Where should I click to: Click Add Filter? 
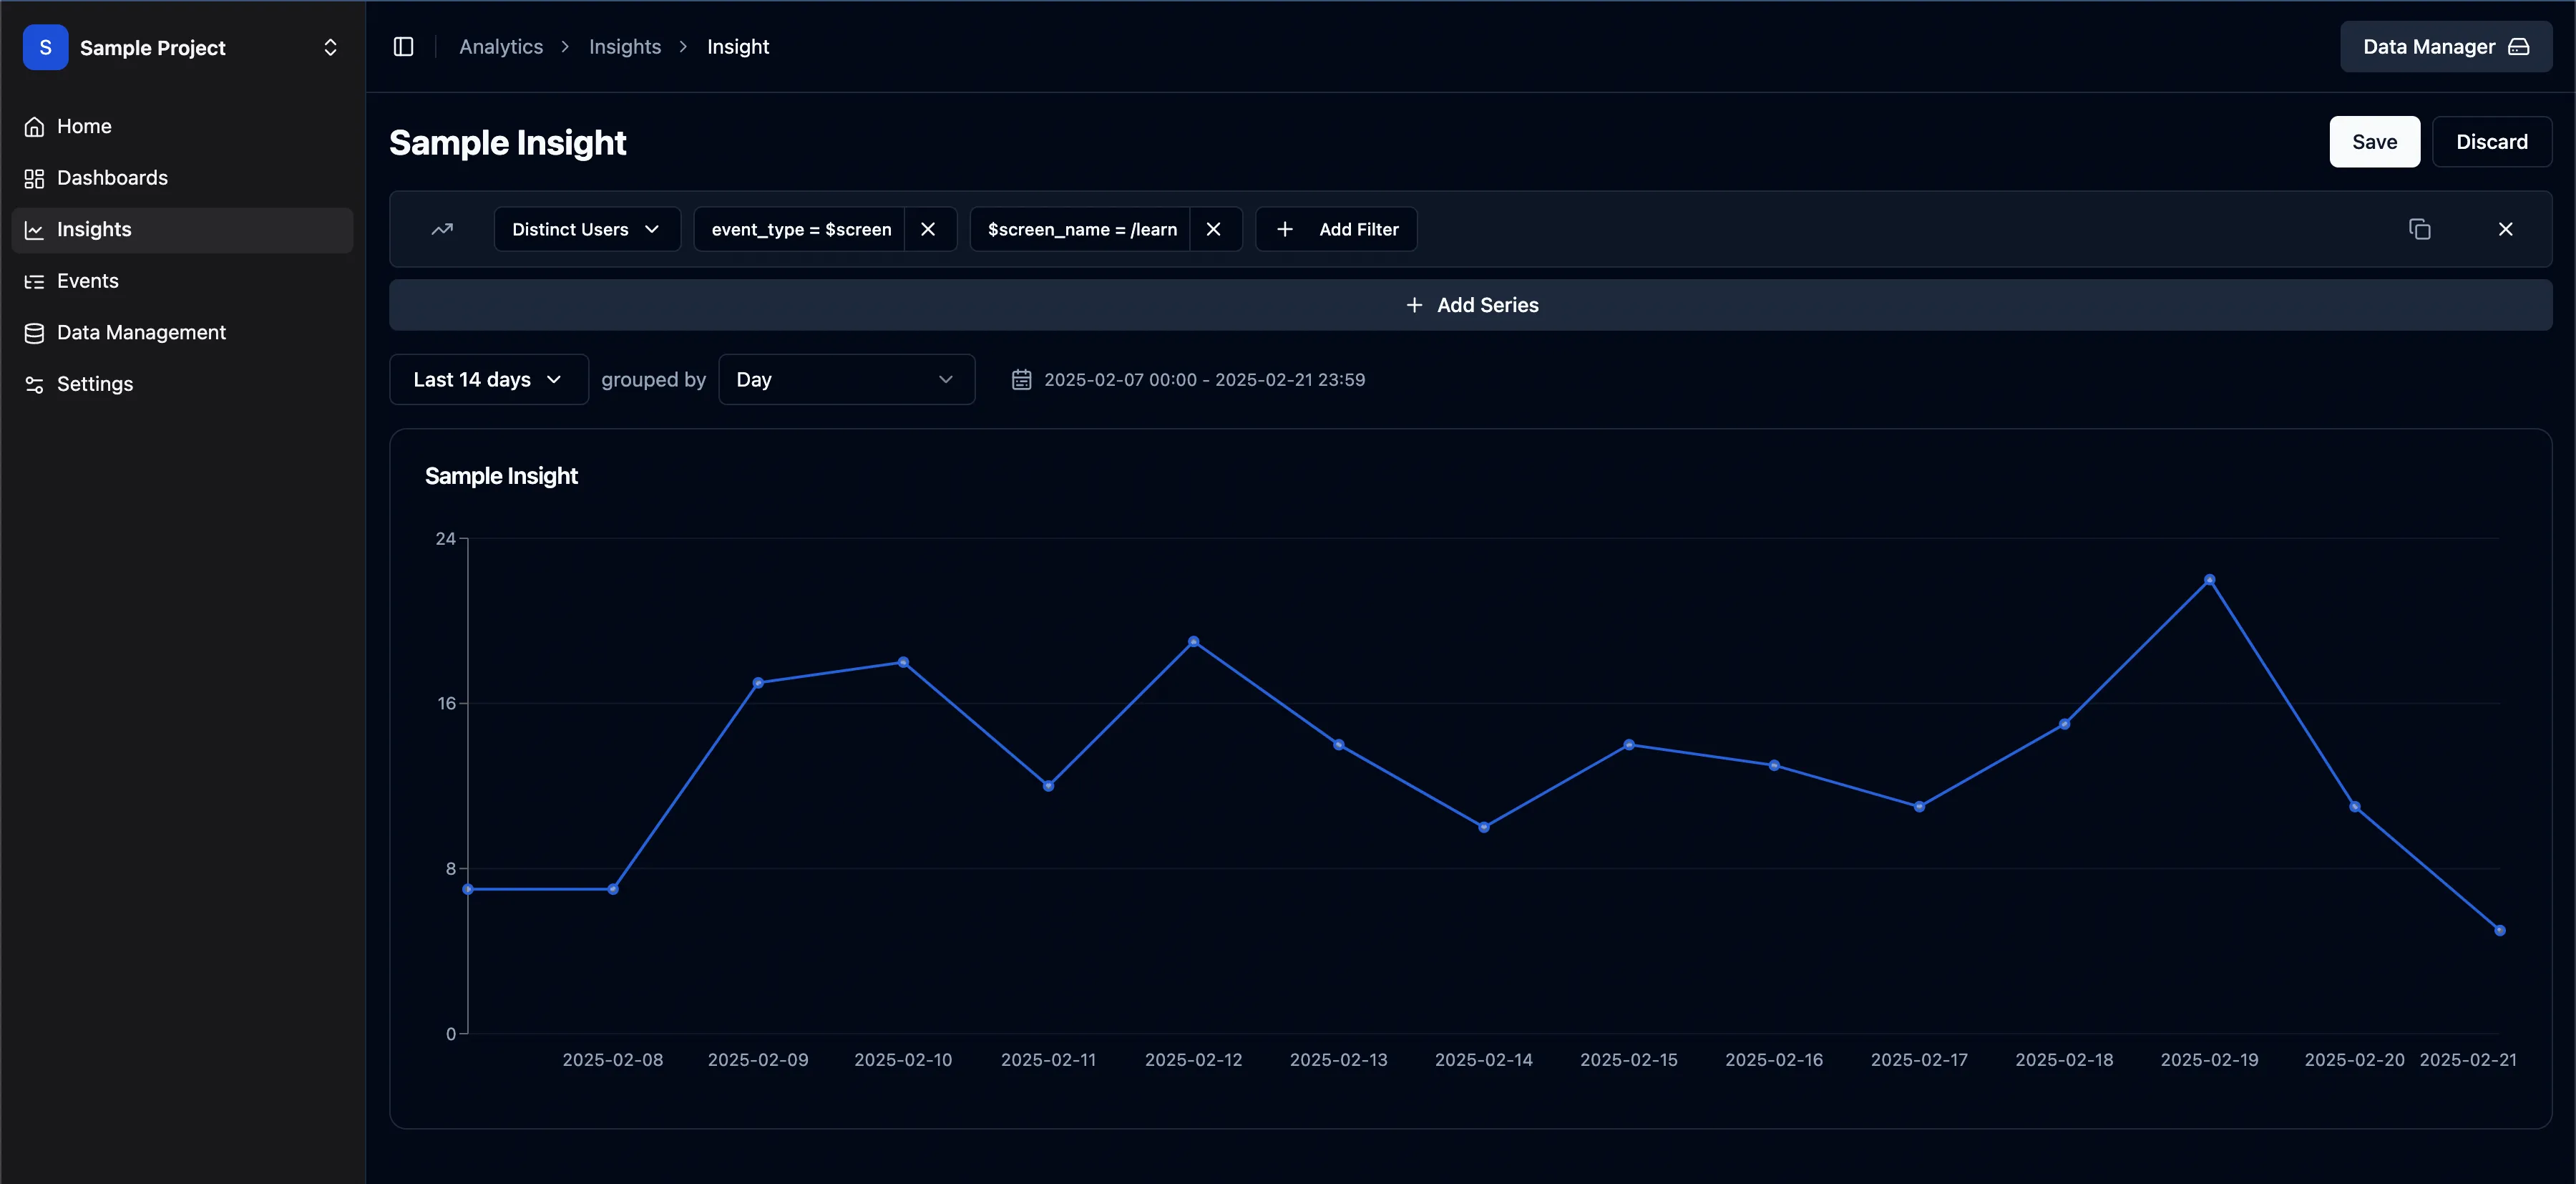1336,229
